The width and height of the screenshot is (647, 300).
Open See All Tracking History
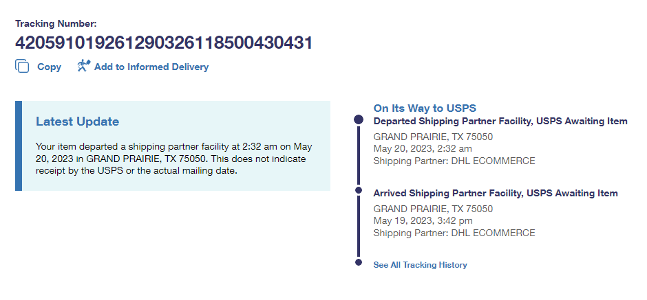[x=420, y=265]
